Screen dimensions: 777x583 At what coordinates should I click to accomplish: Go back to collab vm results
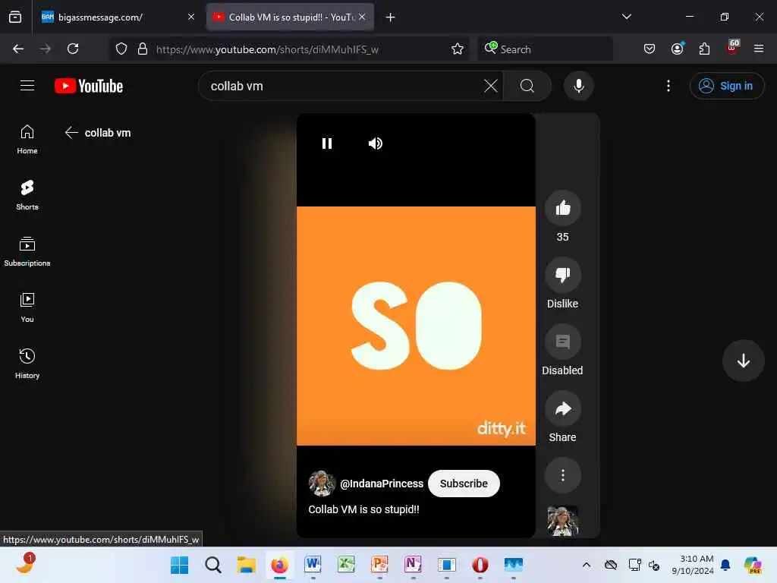(71, 132)
